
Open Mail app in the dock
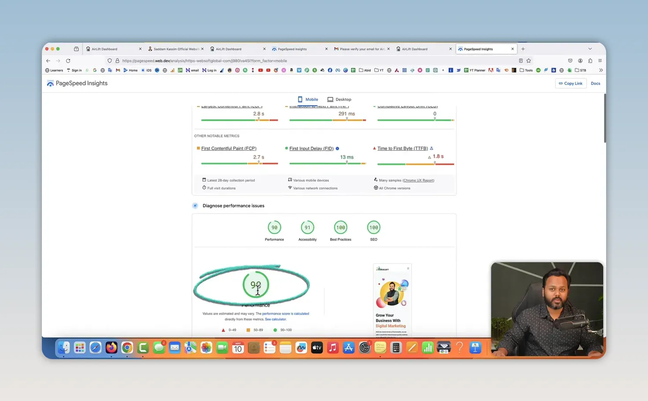coord(175,348)
